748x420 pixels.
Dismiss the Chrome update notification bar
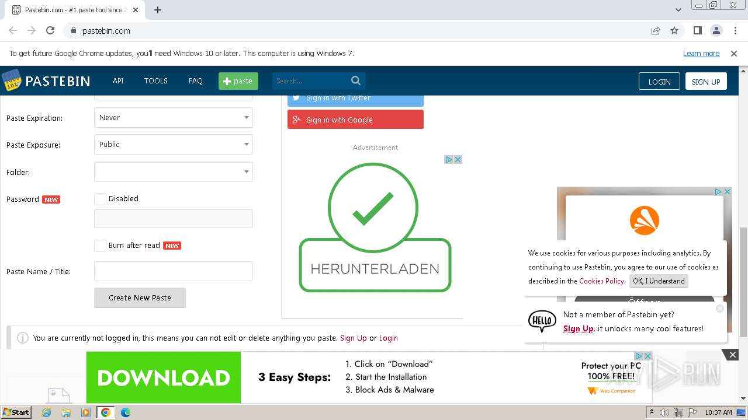[734, 53]
